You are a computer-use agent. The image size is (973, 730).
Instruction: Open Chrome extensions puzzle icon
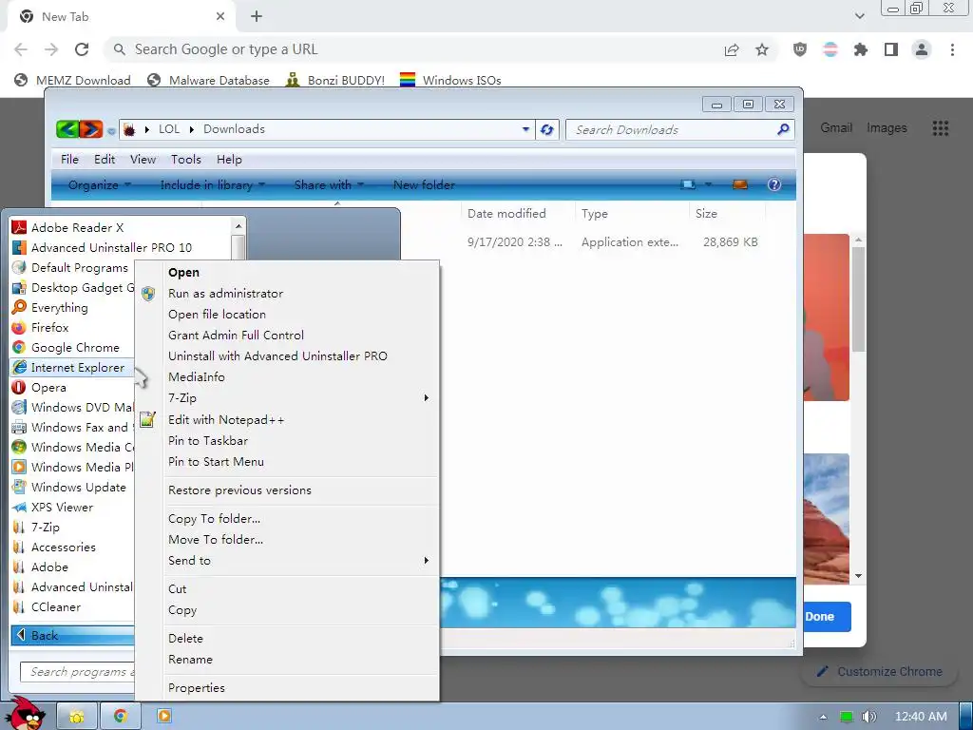861,49
